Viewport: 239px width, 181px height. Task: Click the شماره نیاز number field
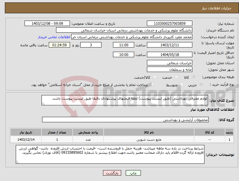170,24
